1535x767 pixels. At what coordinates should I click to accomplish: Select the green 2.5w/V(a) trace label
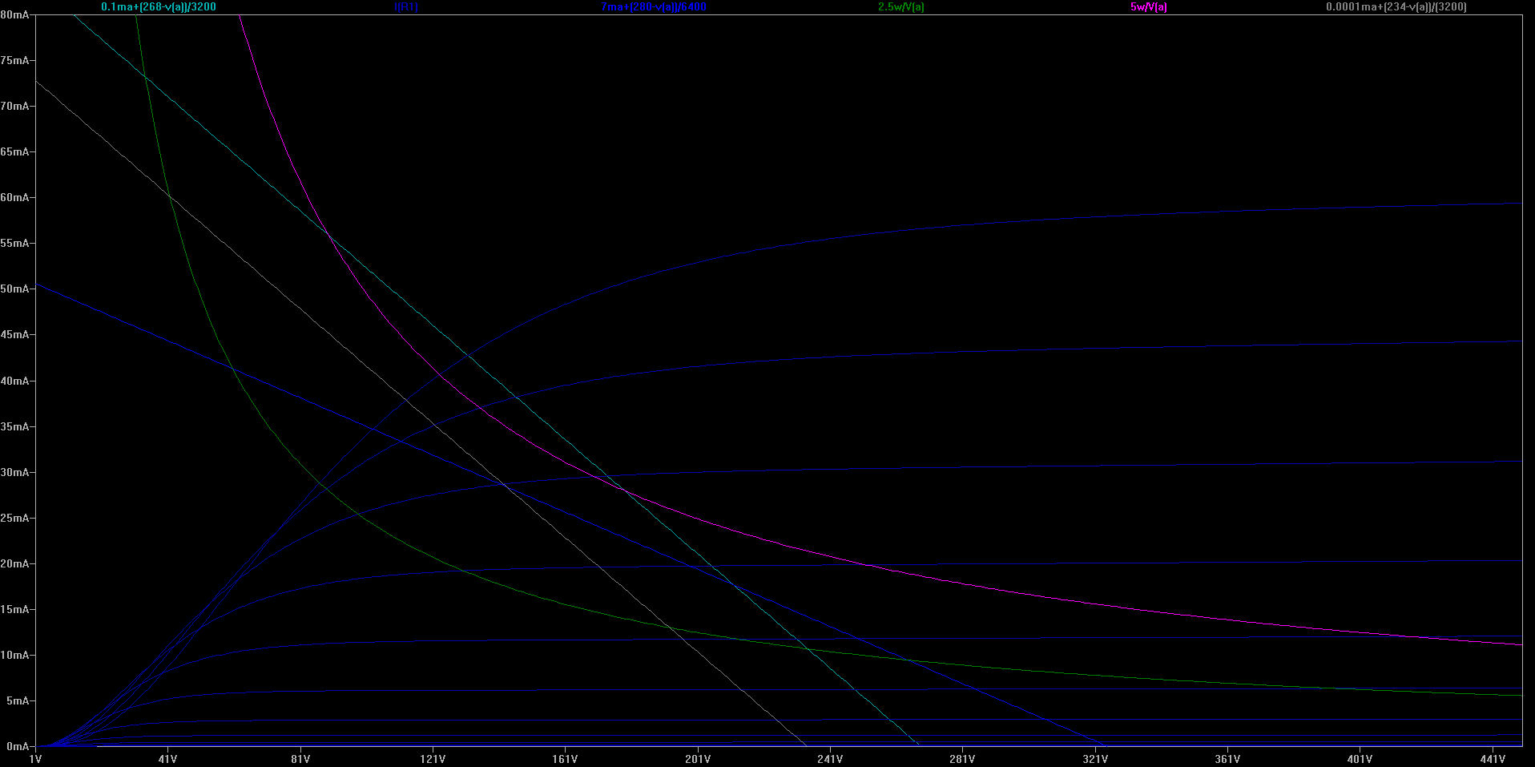click(901, 6)
